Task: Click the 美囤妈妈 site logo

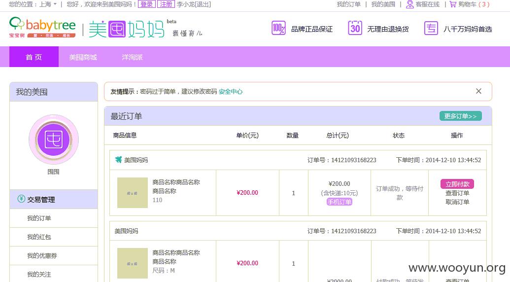Action: pos(127,30)
